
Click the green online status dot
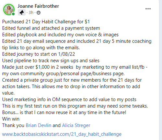(x=13, y=14)
